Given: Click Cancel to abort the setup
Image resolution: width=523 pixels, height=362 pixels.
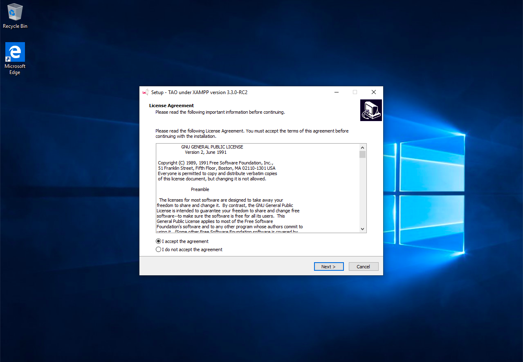Looking at the screenshot, I should [x=363, y=266].
